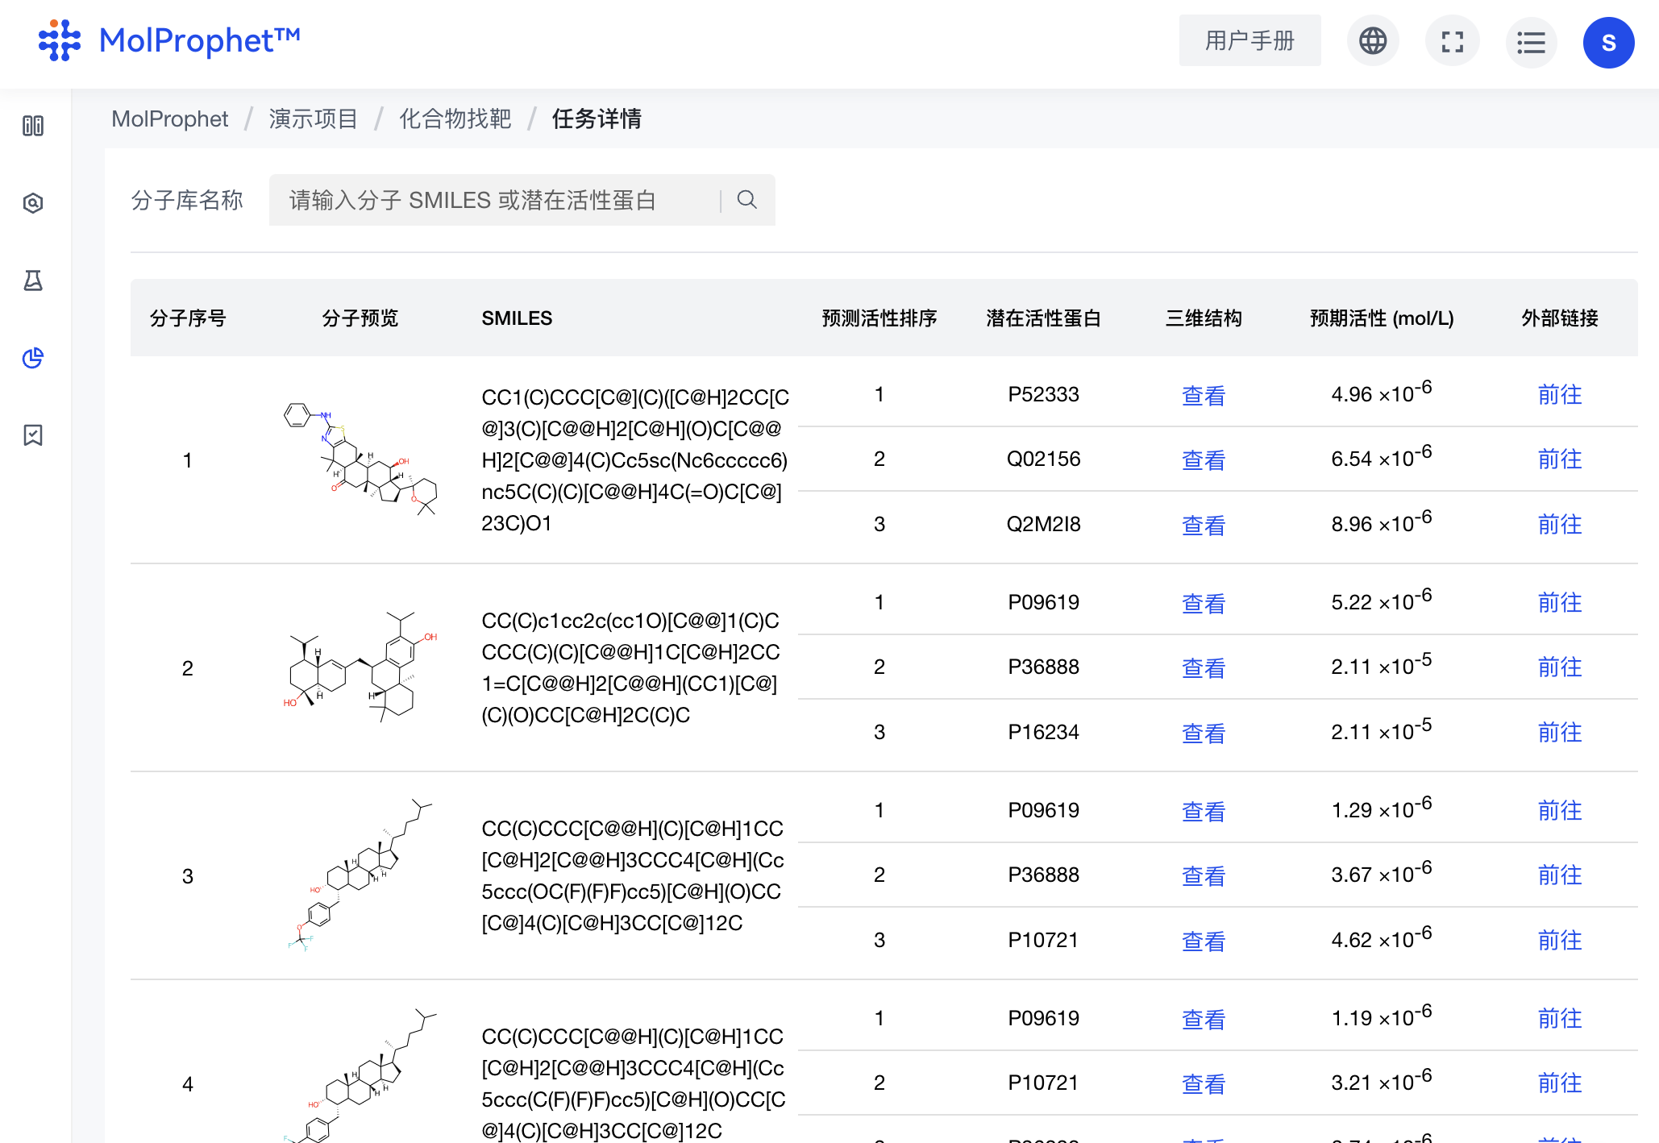The image size is (1659, 1143).
Task: Click activity value 8.96 ×10-6
Action: point(1382,522)
